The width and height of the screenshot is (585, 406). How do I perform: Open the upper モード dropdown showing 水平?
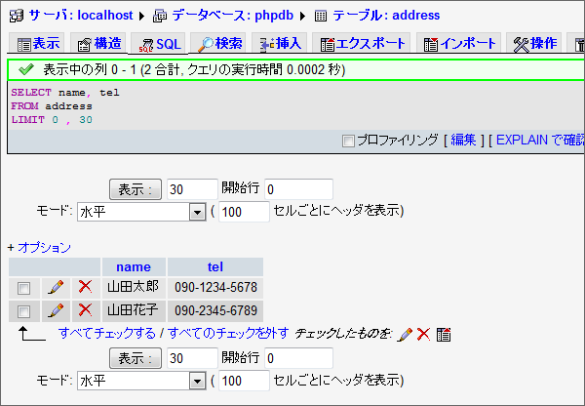[x=141, y=212]
